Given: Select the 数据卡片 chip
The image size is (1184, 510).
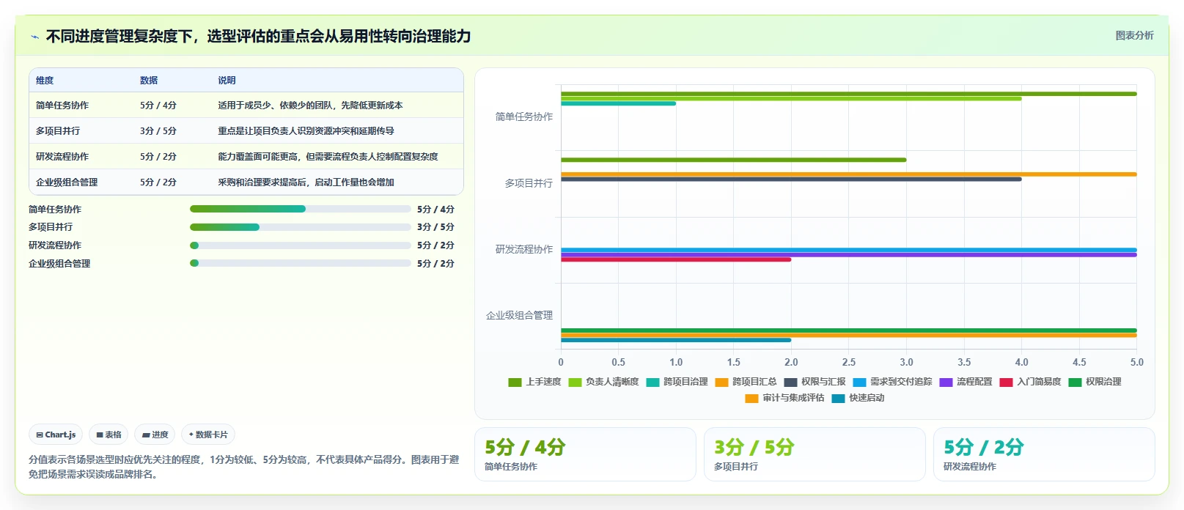Looking at the screenshot, I should pos(208,435).
